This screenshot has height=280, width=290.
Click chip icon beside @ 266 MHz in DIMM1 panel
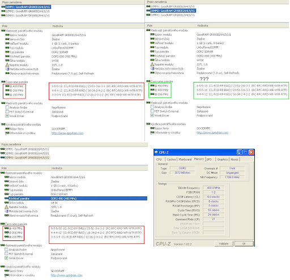click(7, 91)
